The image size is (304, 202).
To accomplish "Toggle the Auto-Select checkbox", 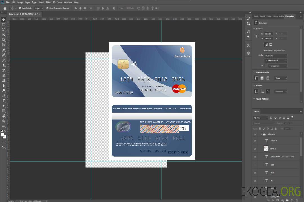I will [20, 8].
